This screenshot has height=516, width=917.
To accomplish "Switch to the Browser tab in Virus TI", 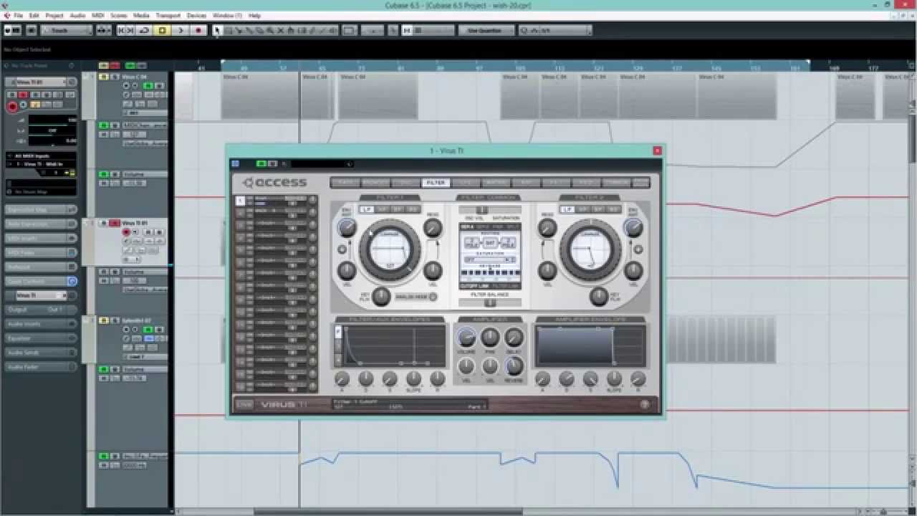I will pyautogui.click(x=375, y=183).
